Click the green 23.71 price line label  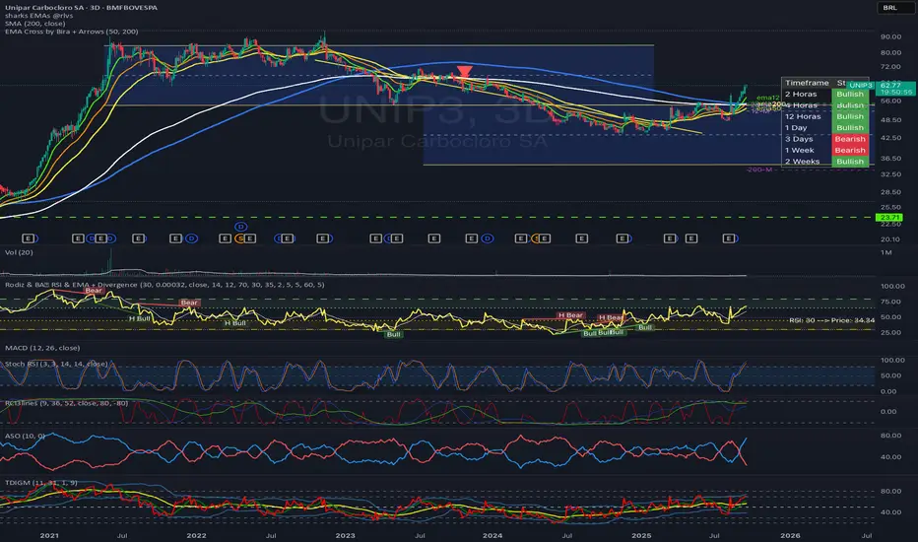click(888, 218)
